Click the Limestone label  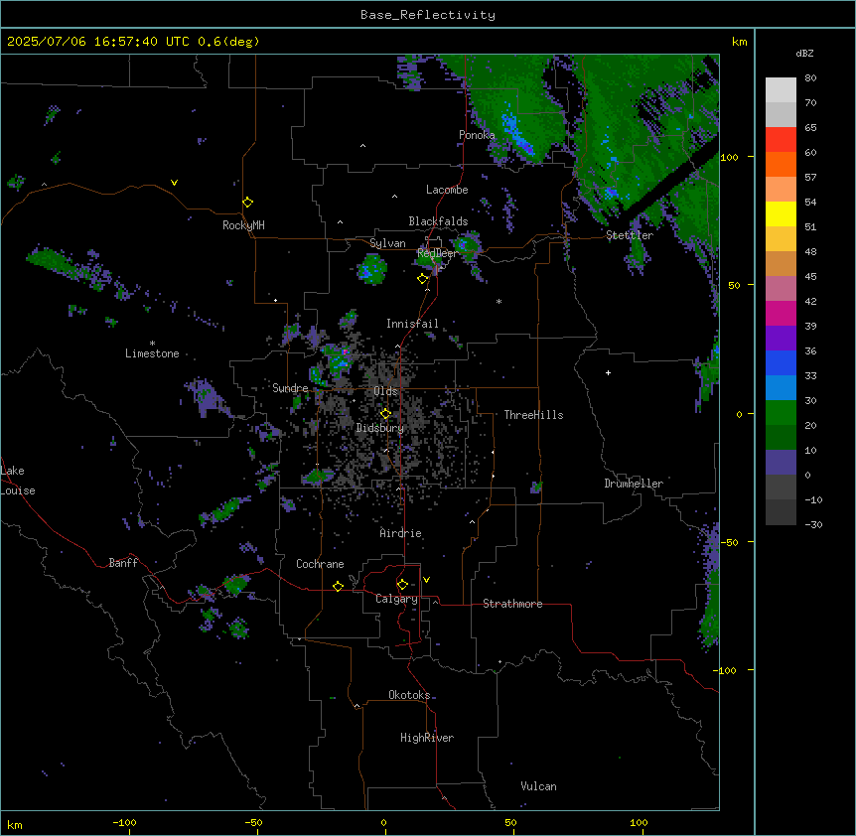pos(152,353)
